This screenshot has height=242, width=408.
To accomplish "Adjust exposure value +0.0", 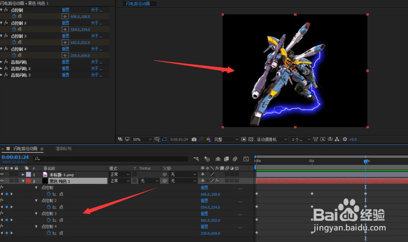I will click(x=353, y=139).
